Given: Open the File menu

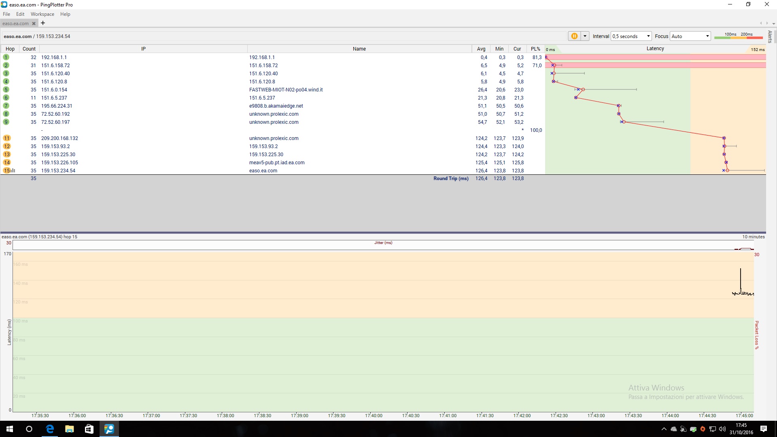Looking at the screenshot, I should 6,14.
